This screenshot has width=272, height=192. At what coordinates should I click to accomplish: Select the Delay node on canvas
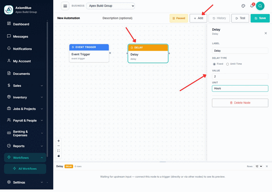click(148, 53)
